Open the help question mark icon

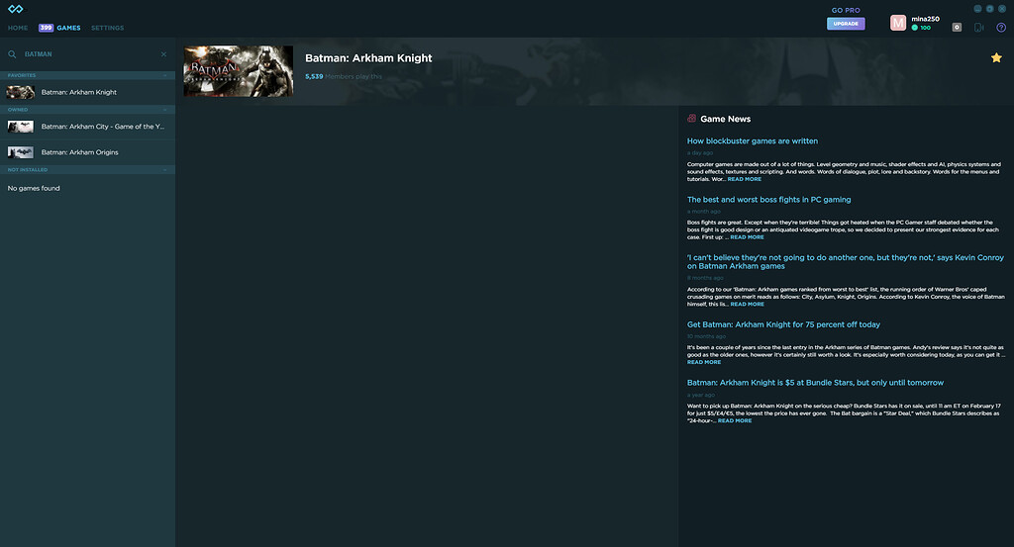pos(1001,28)
